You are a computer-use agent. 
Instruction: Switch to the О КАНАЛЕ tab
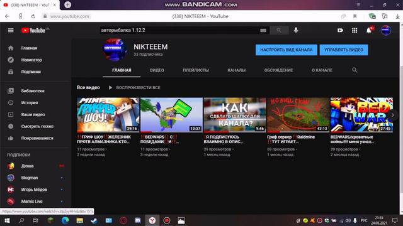coord(322,70)
